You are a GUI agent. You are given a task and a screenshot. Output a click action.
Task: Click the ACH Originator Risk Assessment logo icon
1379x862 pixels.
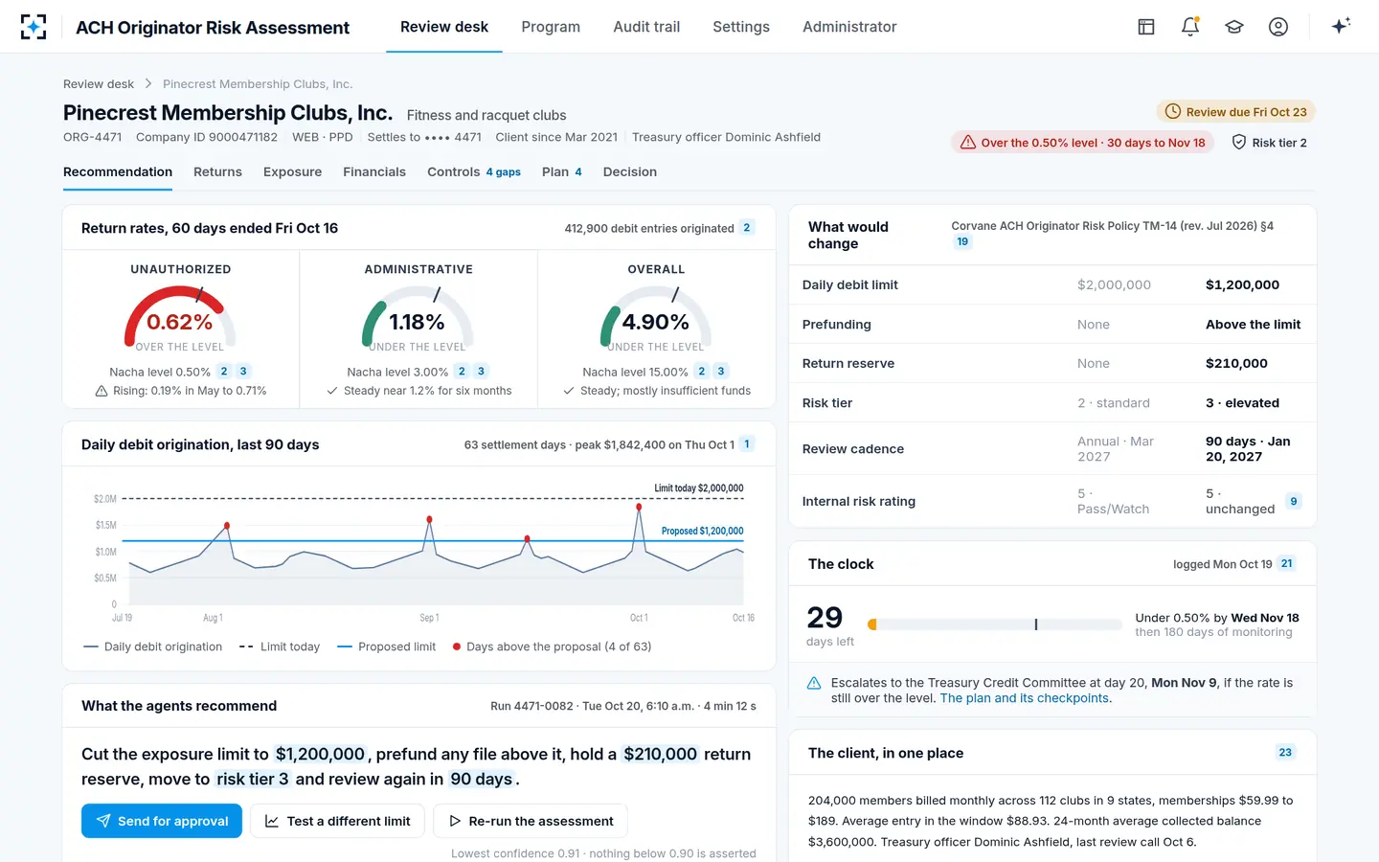point(34,27)
